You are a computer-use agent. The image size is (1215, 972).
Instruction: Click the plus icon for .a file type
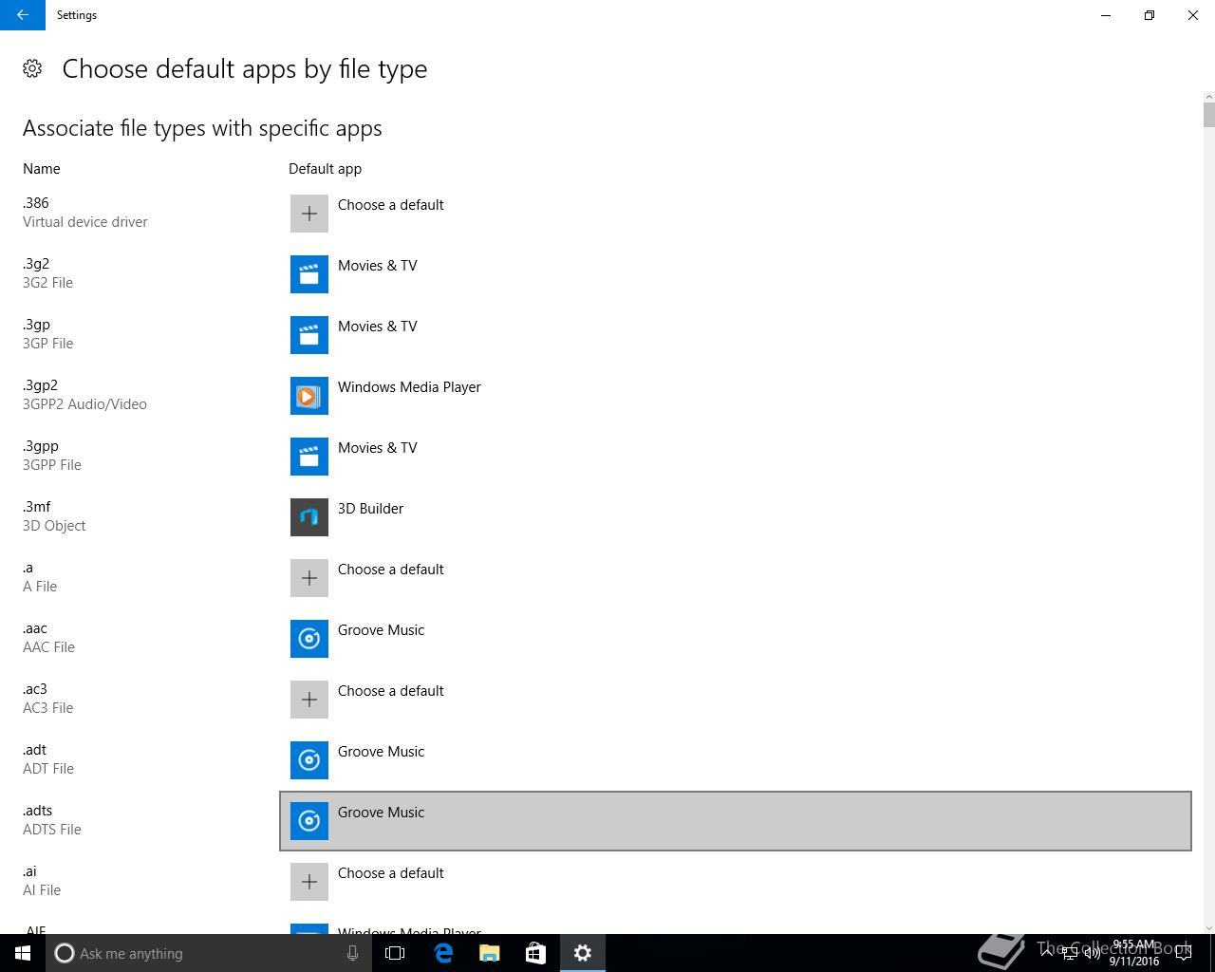tap(309, 578)
